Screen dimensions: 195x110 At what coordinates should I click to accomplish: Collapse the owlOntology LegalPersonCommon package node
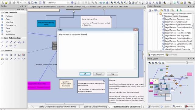tap(158, 13)
